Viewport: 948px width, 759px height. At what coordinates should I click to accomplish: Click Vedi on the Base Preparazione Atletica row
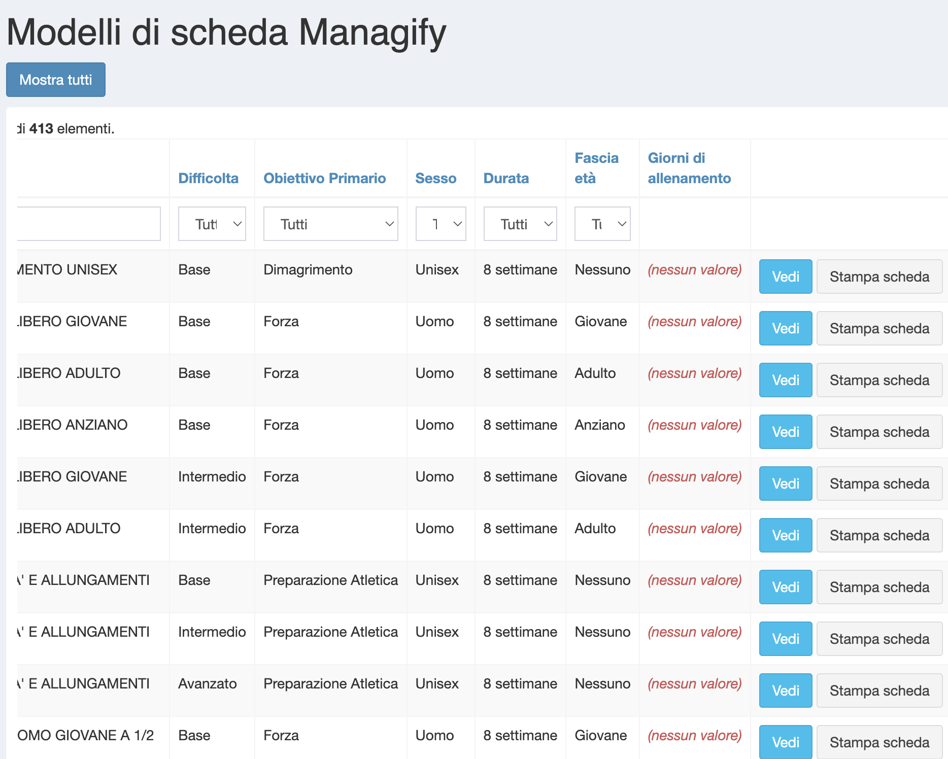tap(785, 587)
